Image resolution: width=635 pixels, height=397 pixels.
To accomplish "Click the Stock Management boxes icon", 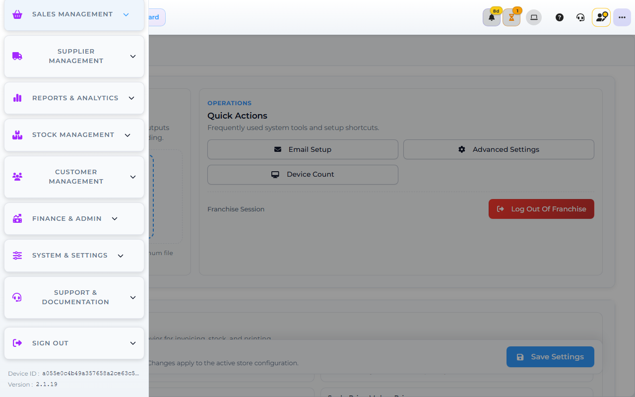I will click(x=17, y=135).
